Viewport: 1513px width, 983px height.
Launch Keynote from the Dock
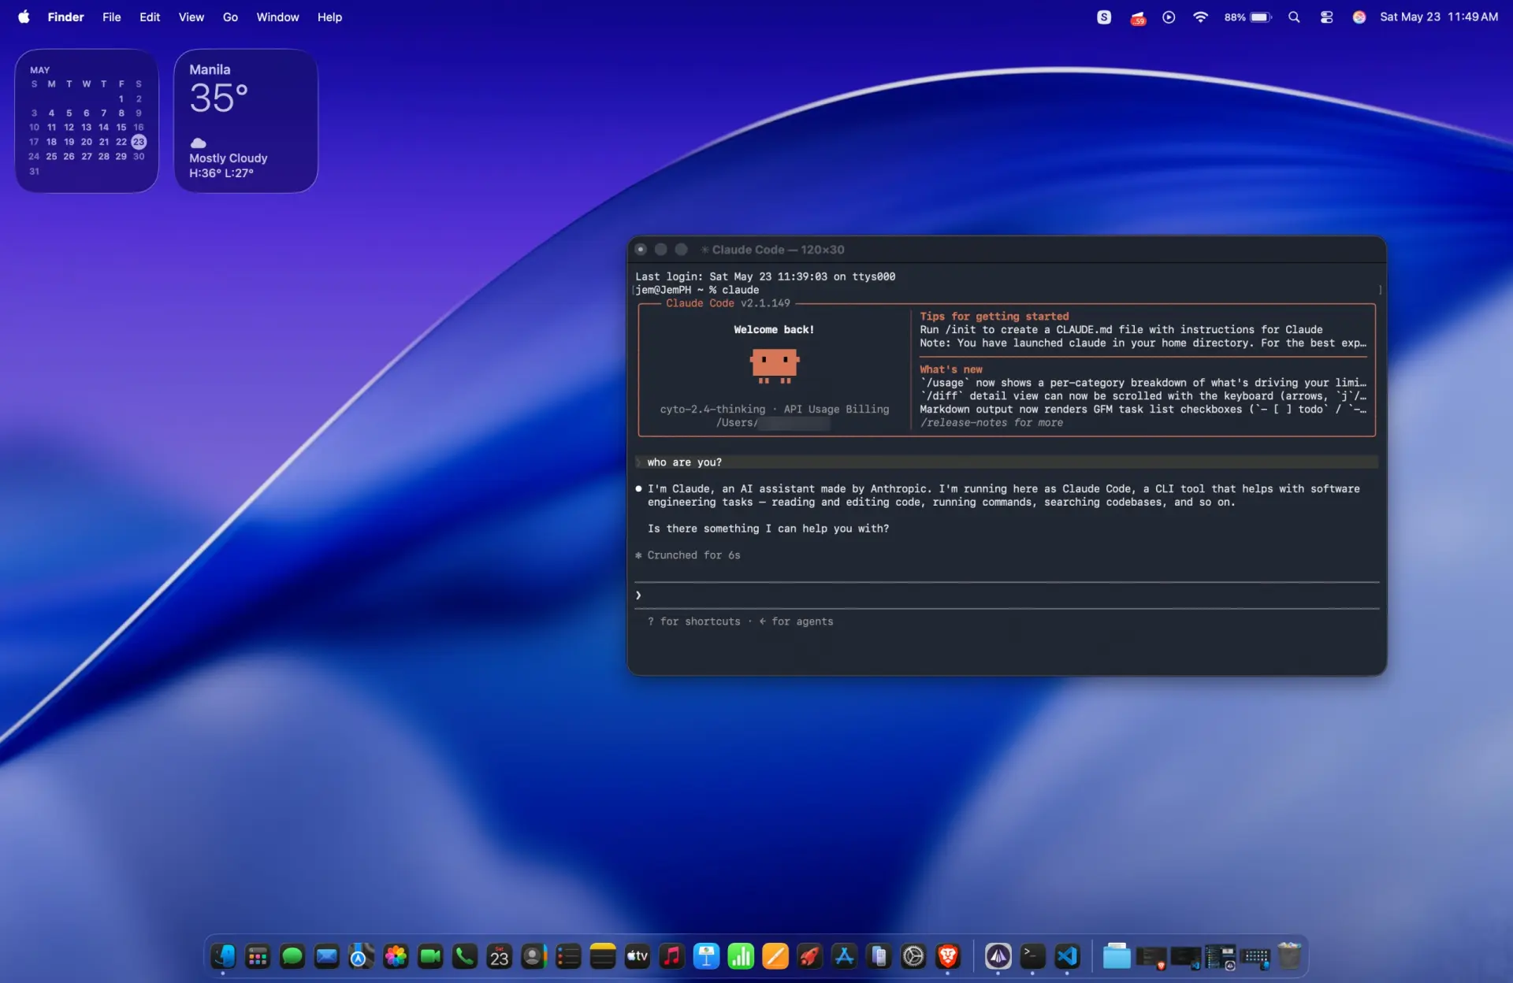[706, 956]
